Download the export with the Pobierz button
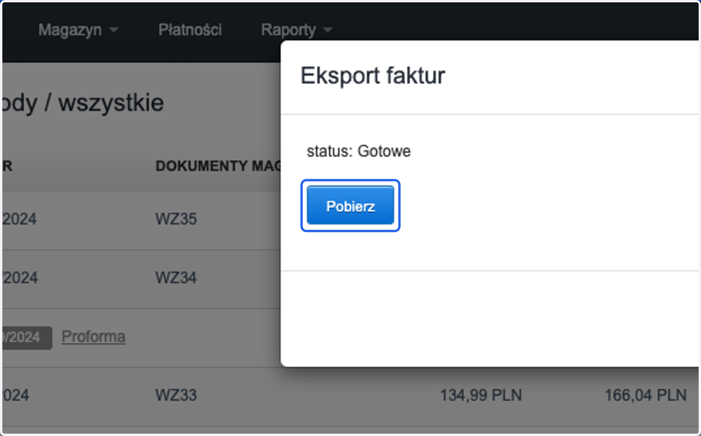Image resolution: width=701 pixels, height=436 pixels. 350,206
